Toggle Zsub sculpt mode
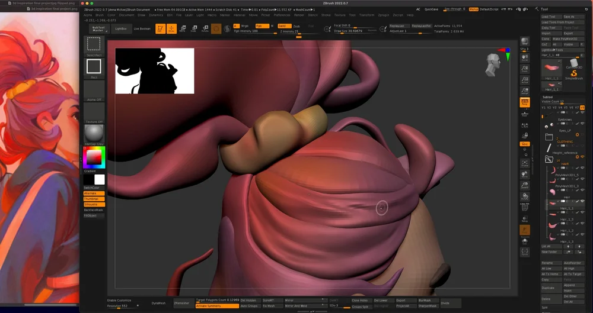593x313 pixels. click(297, 26)
